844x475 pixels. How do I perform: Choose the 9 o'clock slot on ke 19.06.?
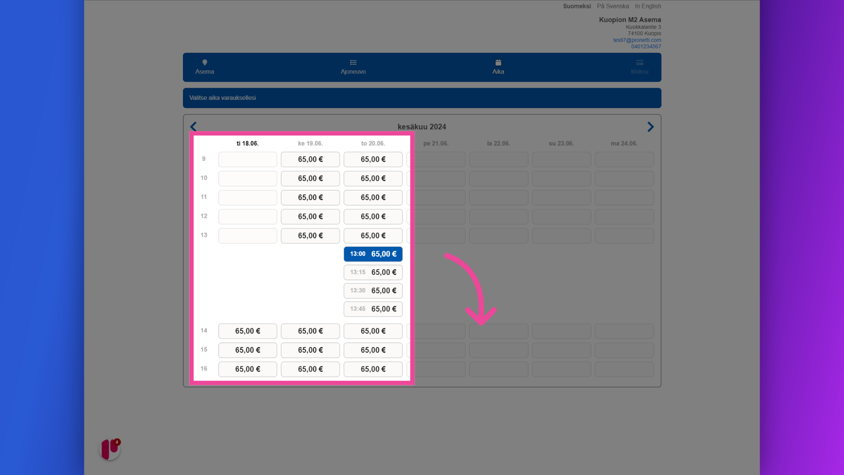[x=310, y=160]
